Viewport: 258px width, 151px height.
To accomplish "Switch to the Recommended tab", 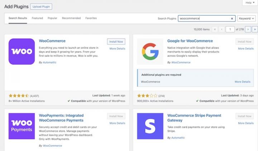I will coord(71,18).
